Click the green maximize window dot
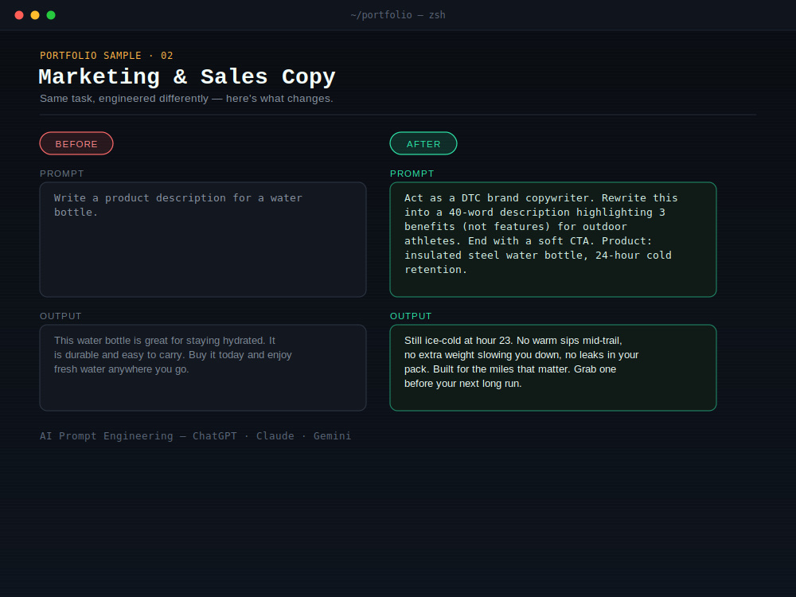 (x=51, y=15)
